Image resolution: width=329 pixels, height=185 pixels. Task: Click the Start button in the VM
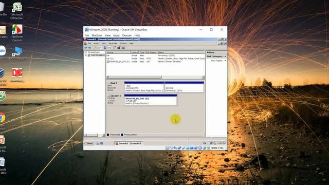coord(88,143)
